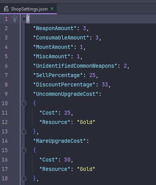Click the JSON file icon on the tab
Image resolution: width=156 pixels, height=185 pixels.
click(6, 9)
